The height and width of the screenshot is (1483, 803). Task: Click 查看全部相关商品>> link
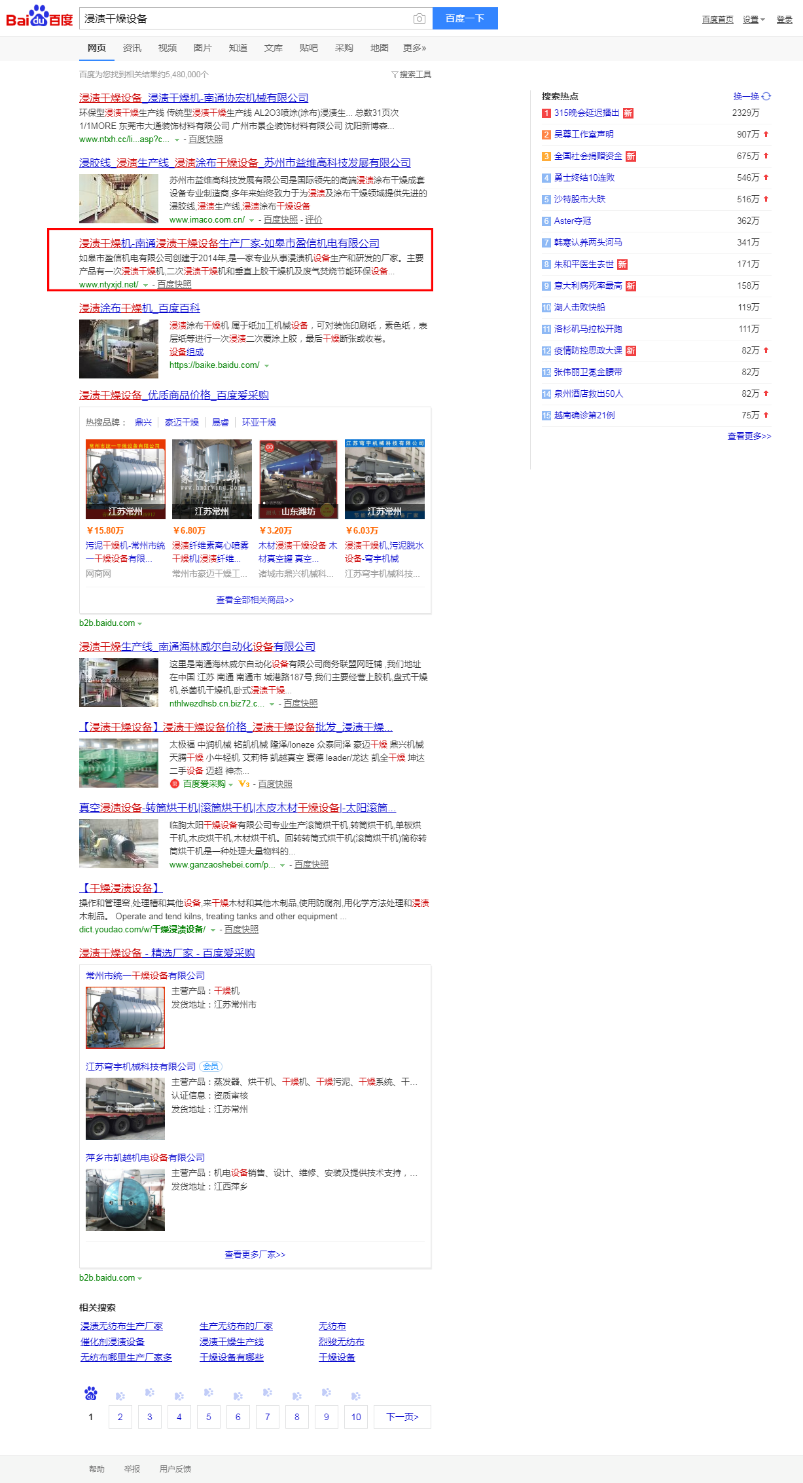tap(255, 600)
